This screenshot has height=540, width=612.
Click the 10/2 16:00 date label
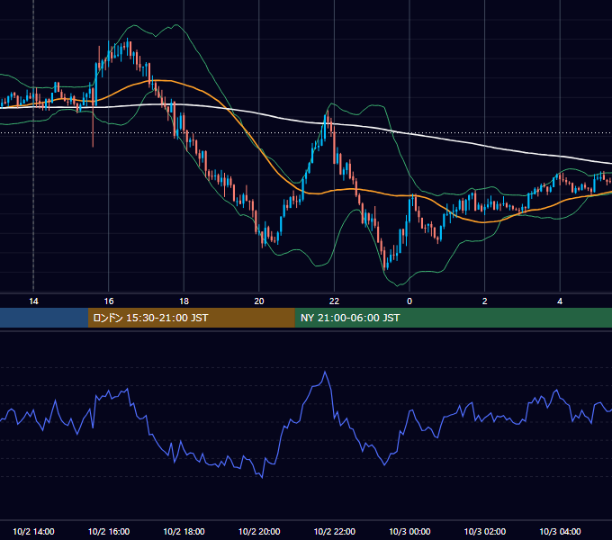point(109,531)
